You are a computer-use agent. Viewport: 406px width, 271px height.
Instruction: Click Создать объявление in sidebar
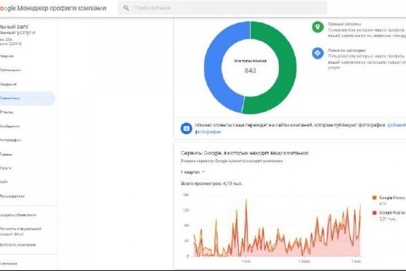(18, 215)
